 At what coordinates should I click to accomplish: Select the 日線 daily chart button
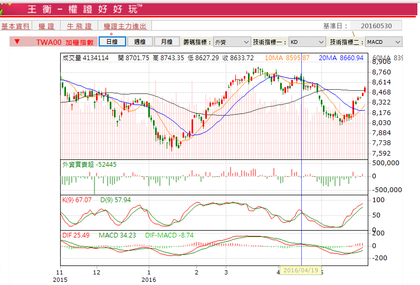(x=112, y=42)
